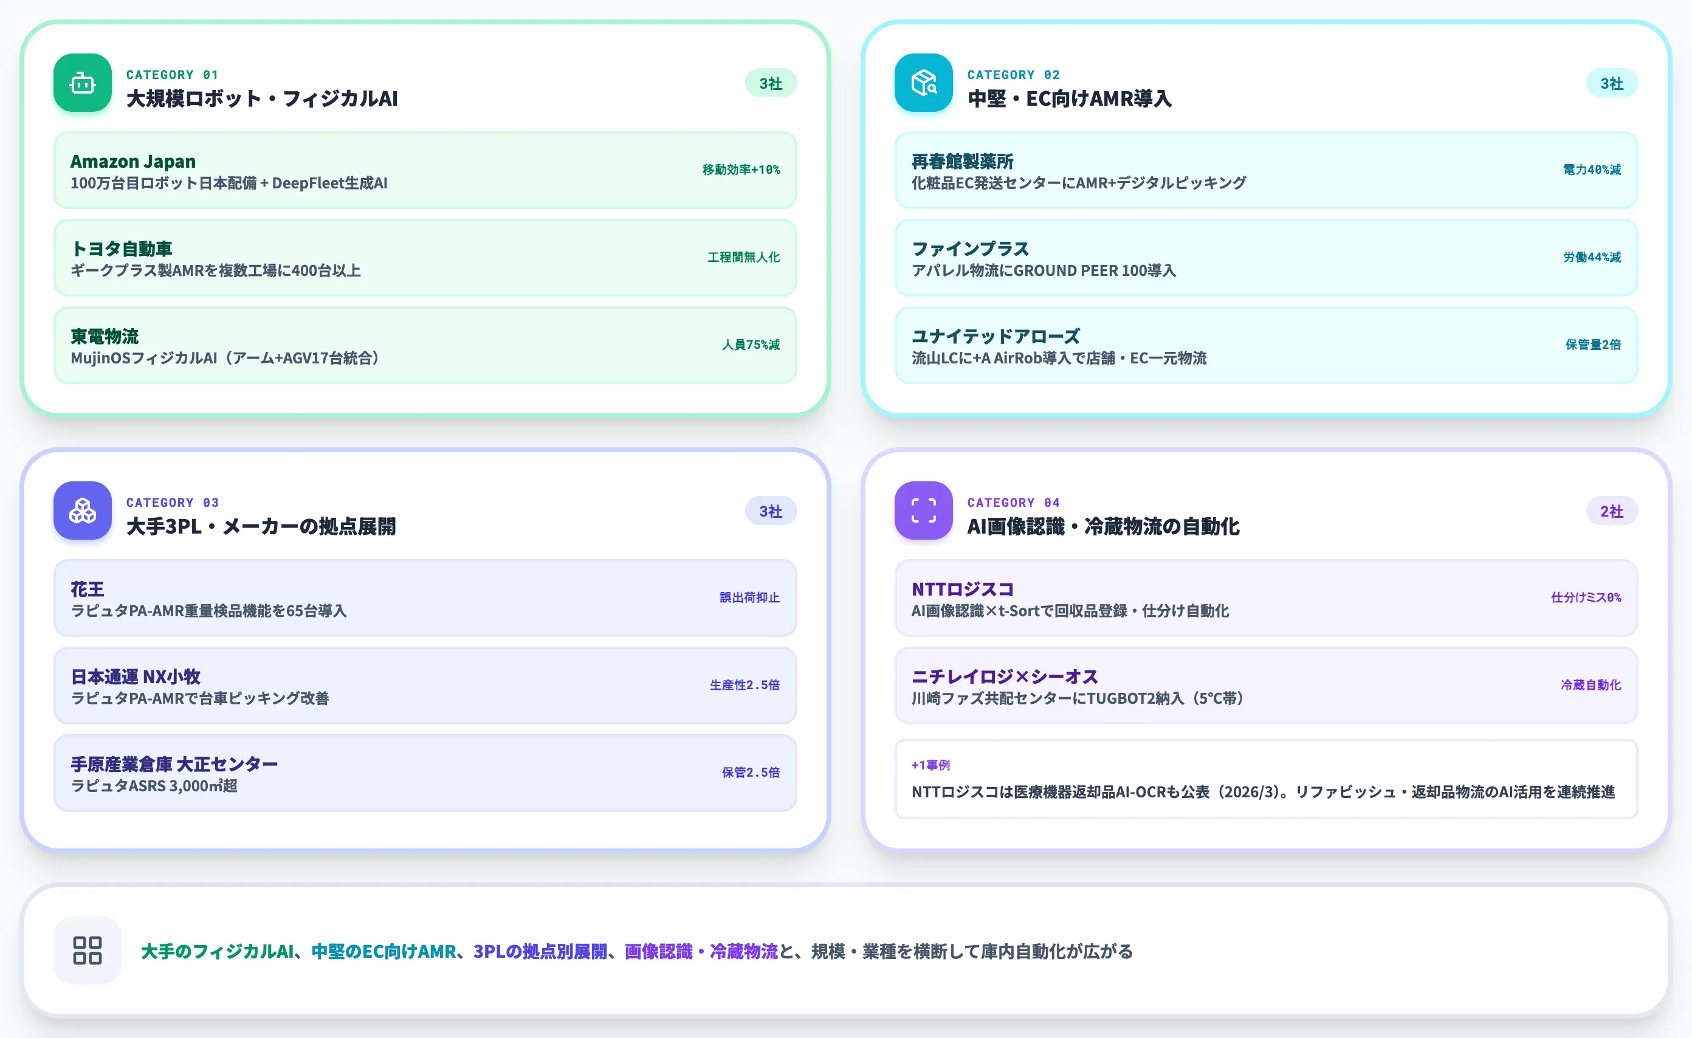Select the 東電物流 company name
1692x1038 pixels.
point(105,337)
